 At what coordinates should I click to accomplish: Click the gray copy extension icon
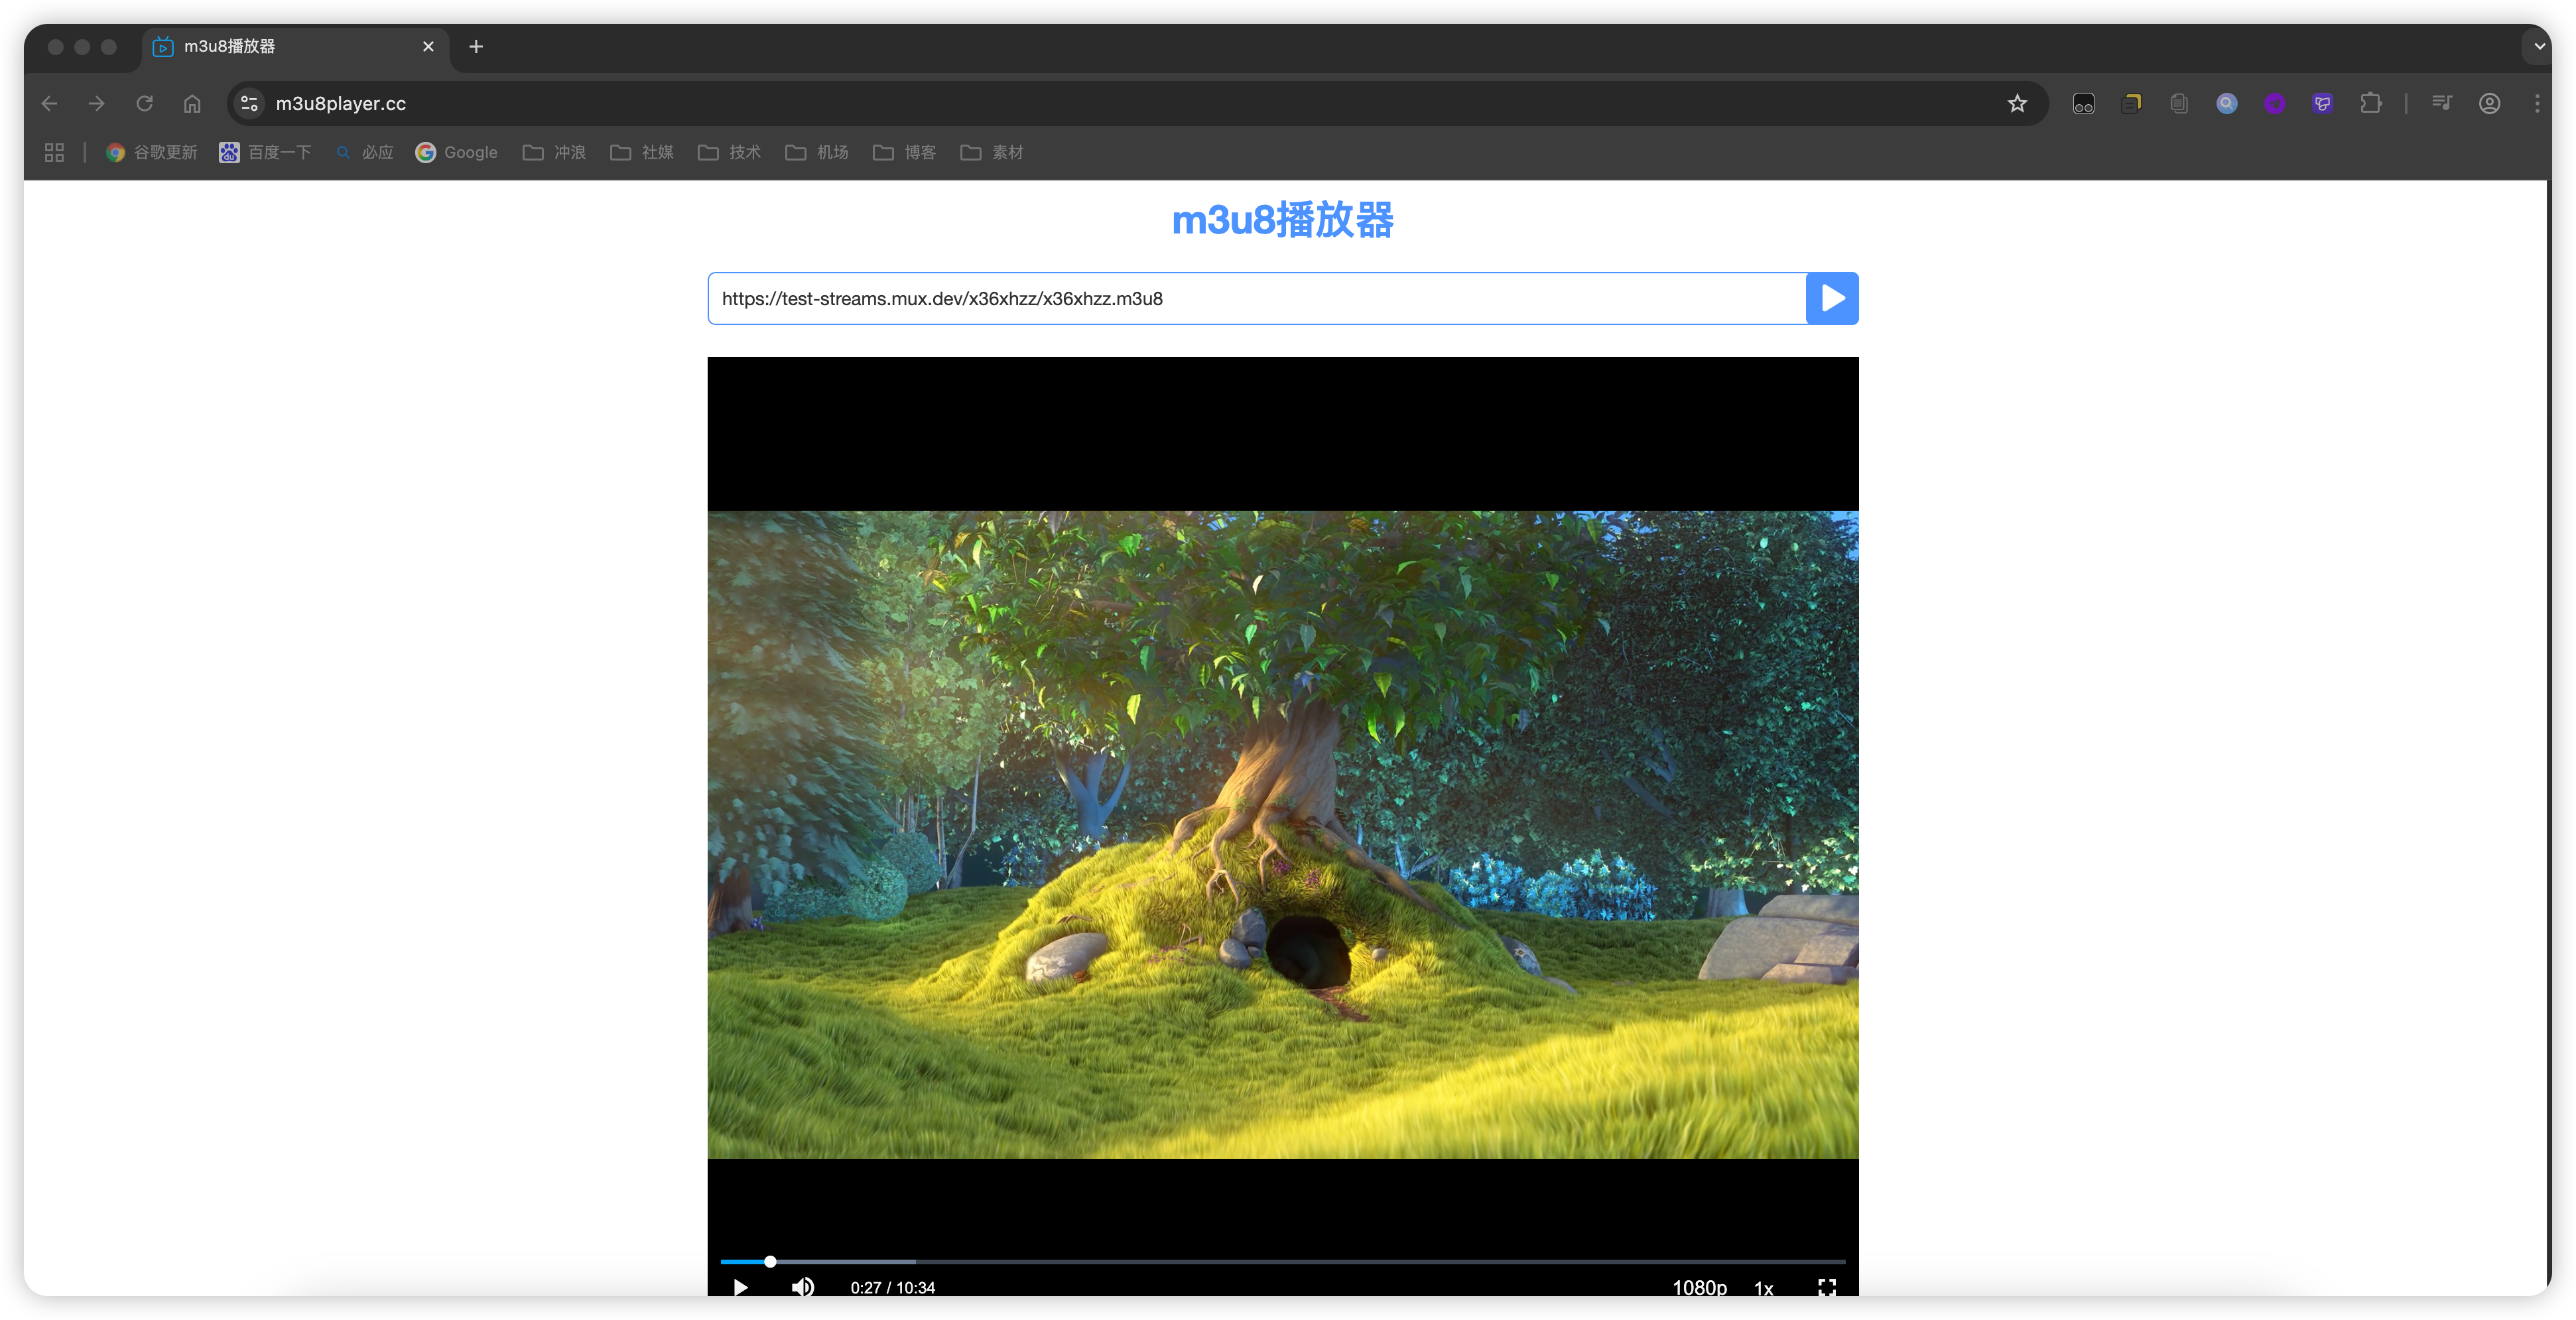[2179, 103]
